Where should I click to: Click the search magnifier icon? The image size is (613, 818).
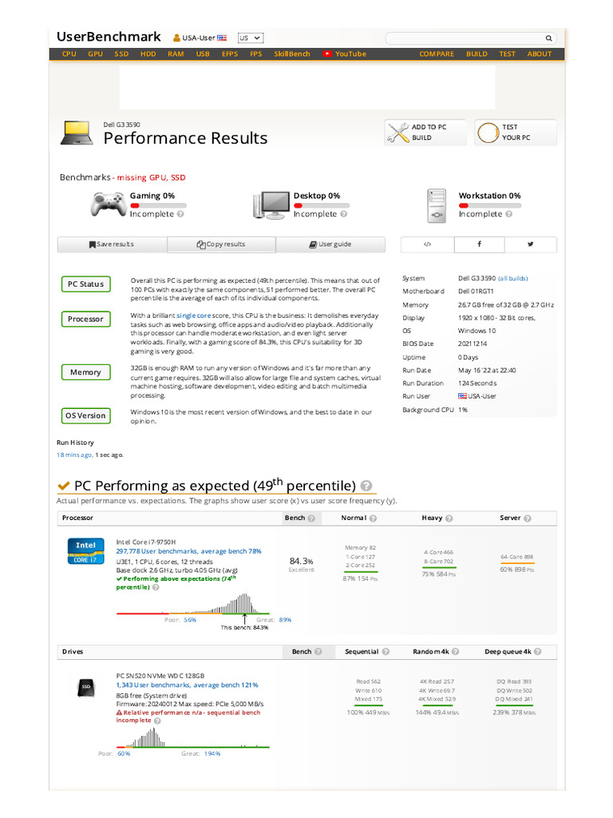(x=548, y=38)
